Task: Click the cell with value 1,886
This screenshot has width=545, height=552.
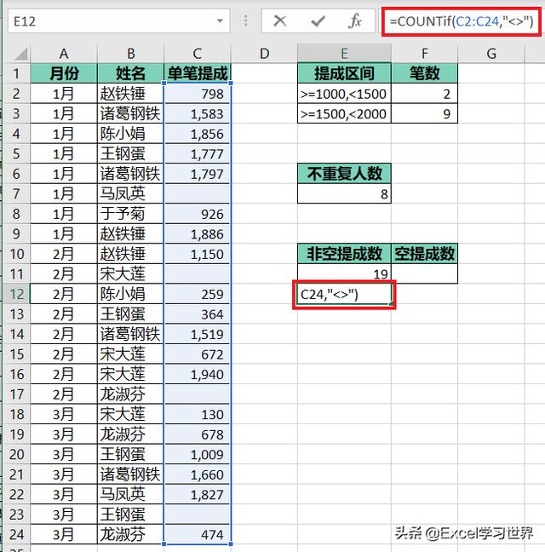Action: click(197, 233)
